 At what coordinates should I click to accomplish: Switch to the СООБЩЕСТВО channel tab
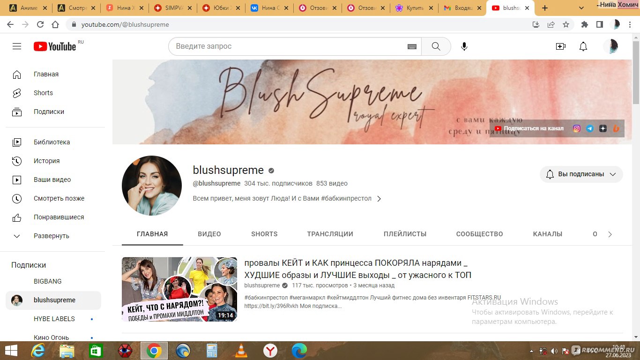[480, 234]
